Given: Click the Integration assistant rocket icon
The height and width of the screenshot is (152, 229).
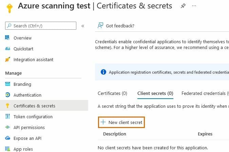Looking at the screenshot, I should 7,59.
